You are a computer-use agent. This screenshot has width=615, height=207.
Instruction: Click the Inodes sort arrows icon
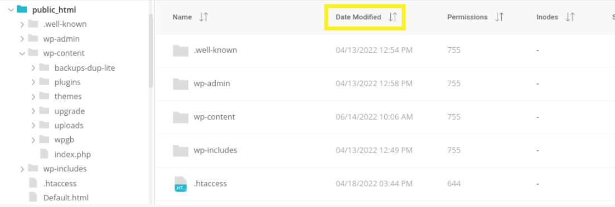coord(570,17)
